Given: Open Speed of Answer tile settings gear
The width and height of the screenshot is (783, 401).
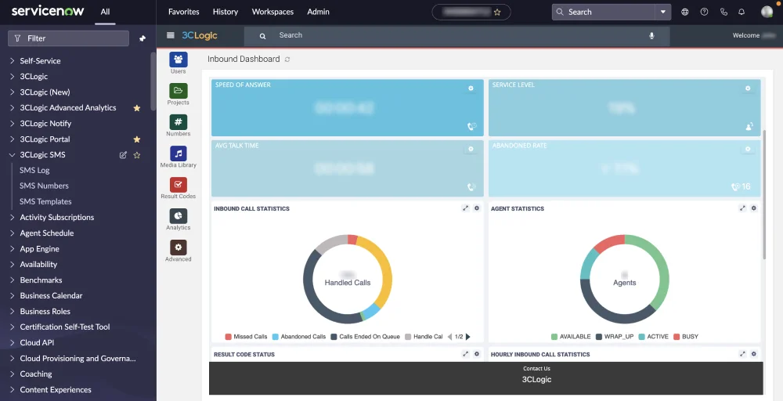Looking at the screenshot, I should click(471, 89).
